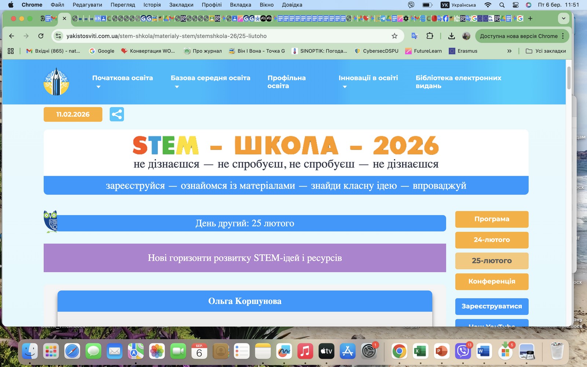Screen dimensions: 587x367
Task: Open Viber from the Dock
Action: click(463, 352)
